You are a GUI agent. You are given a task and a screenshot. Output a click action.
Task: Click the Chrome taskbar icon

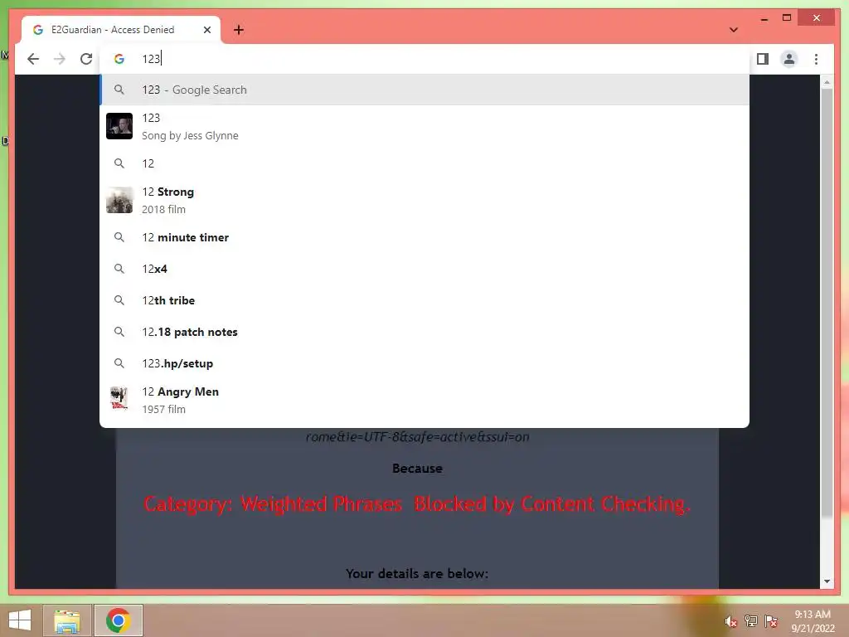118,620
